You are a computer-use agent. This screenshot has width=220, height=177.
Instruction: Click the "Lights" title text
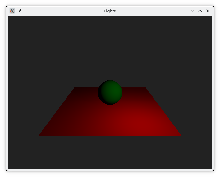(110, 11)
